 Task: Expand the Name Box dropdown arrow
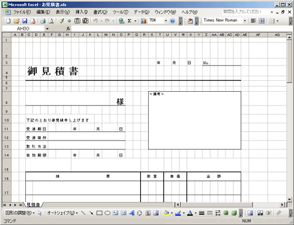point(47,29)
